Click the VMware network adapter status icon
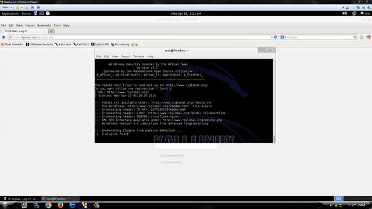 pyautogui.click(x=358, y=8)
